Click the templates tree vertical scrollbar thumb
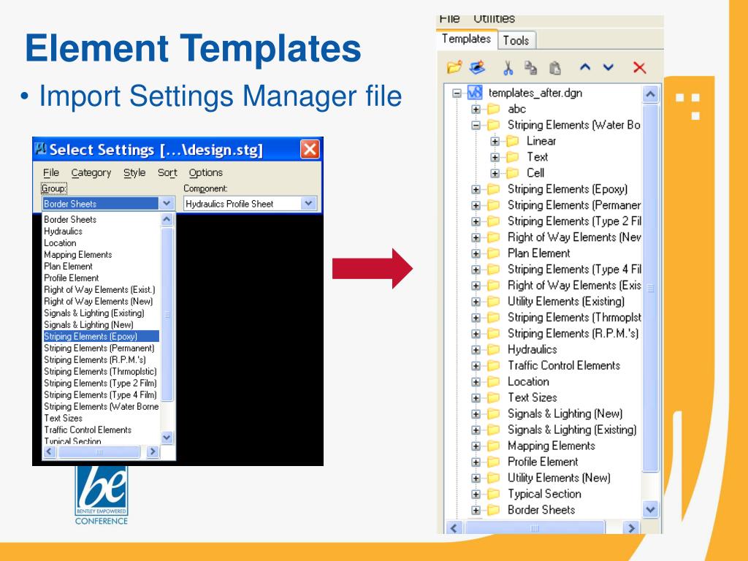This screenshot has height=561, width=748. coord(651,288)
